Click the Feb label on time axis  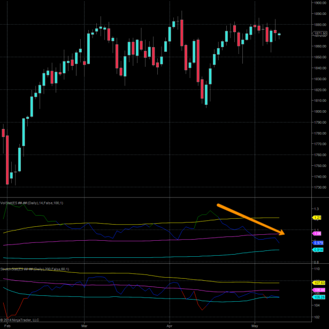point(7,325)
